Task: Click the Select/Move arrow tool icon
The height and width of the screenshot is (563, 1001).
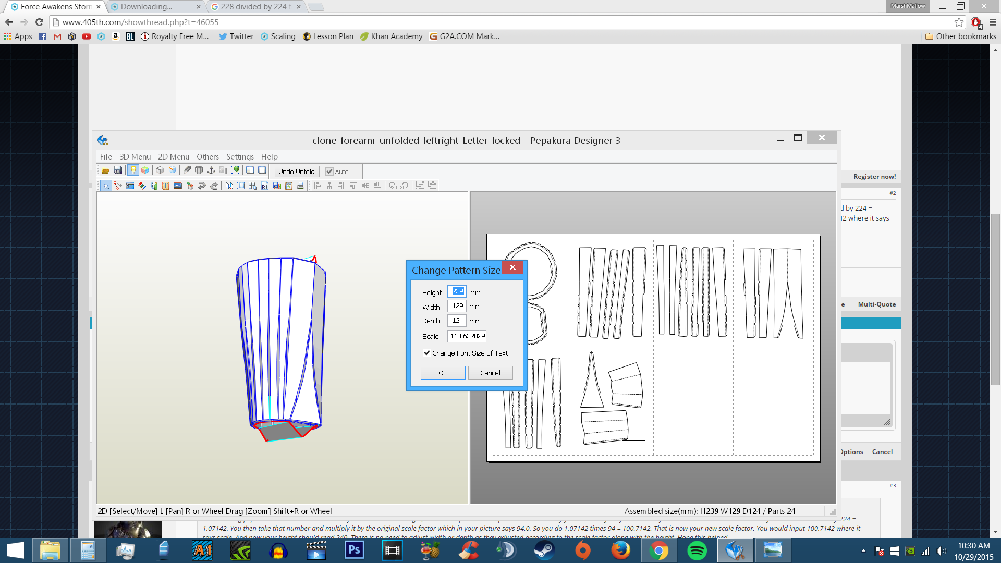Action: pyautogui.click(x=106, y=186)
